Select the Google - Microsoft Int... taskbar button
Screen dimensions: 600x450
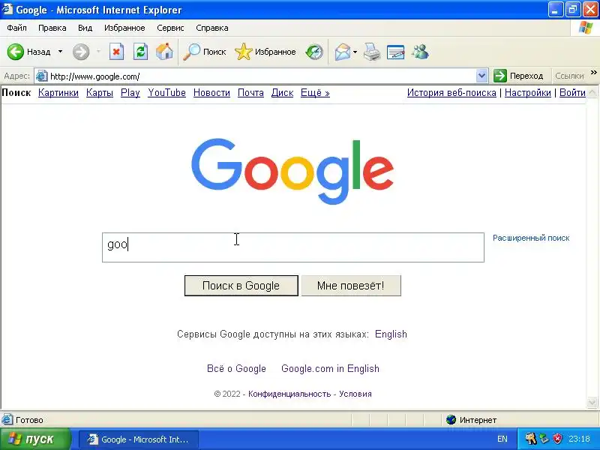[139, 439]
